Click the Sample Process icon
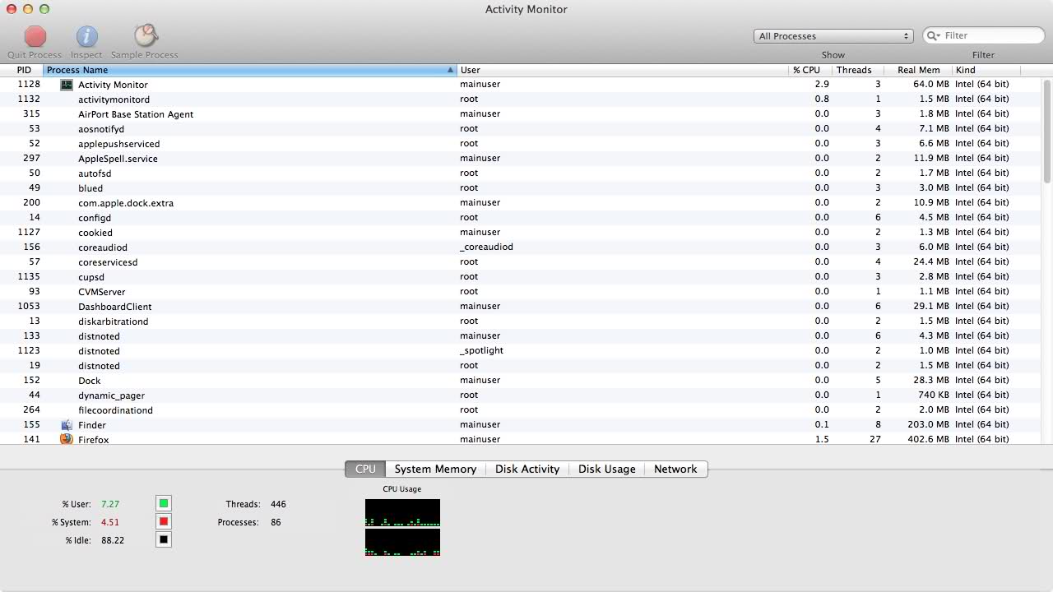1053x592 pixels. (x=146, y=35)
